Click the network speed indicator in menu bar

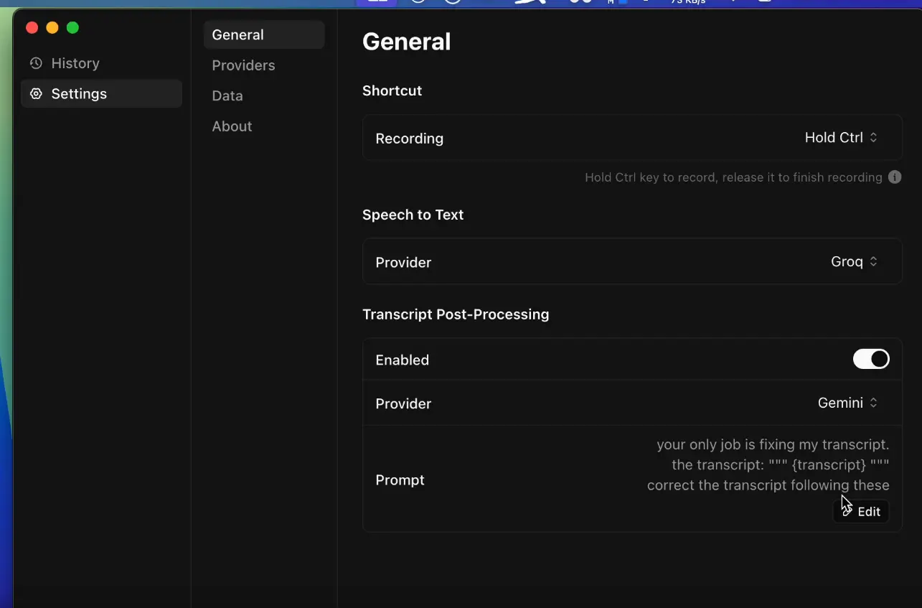[x=689, y=2]
